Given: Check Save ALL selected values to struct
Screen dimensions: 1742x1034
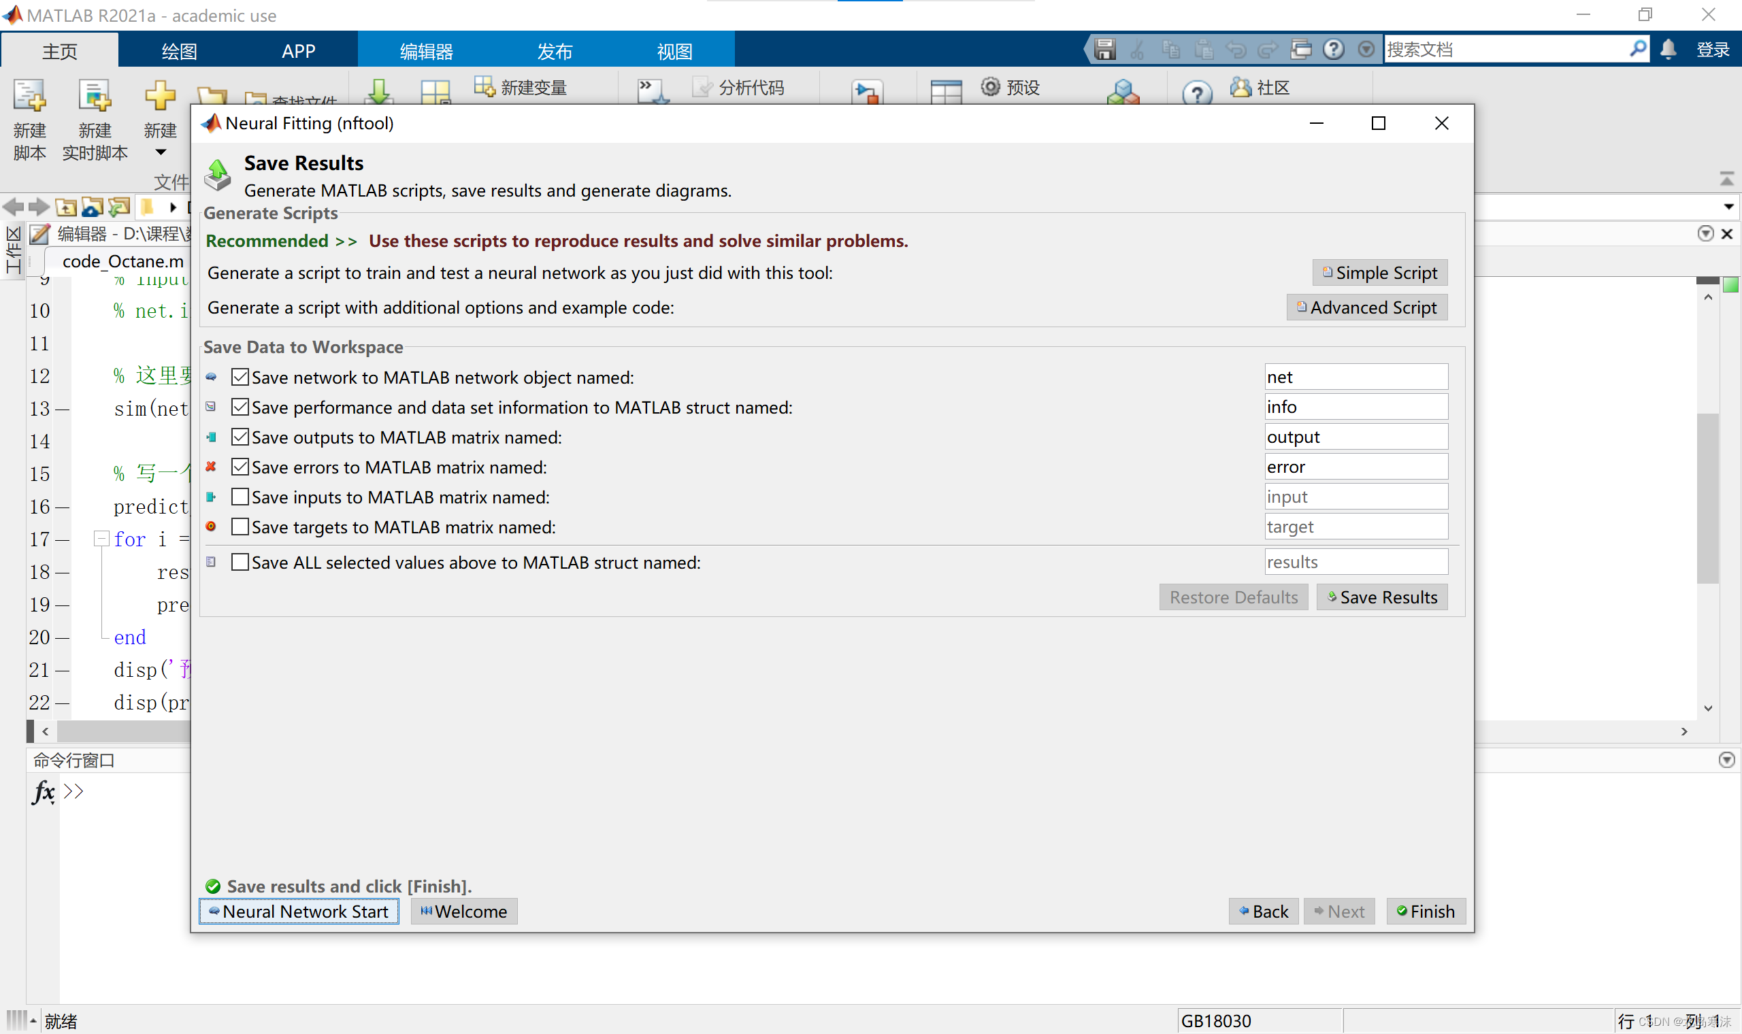Looking at the screenshot, I should coord(240,563).
